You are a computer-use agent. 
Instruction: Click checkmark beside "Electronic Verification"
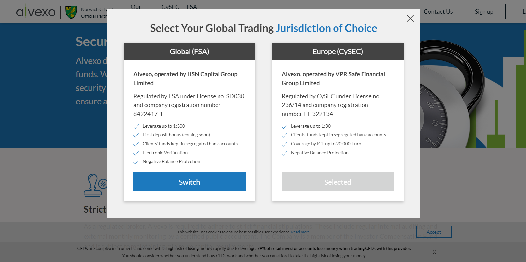tap(136, 153)
